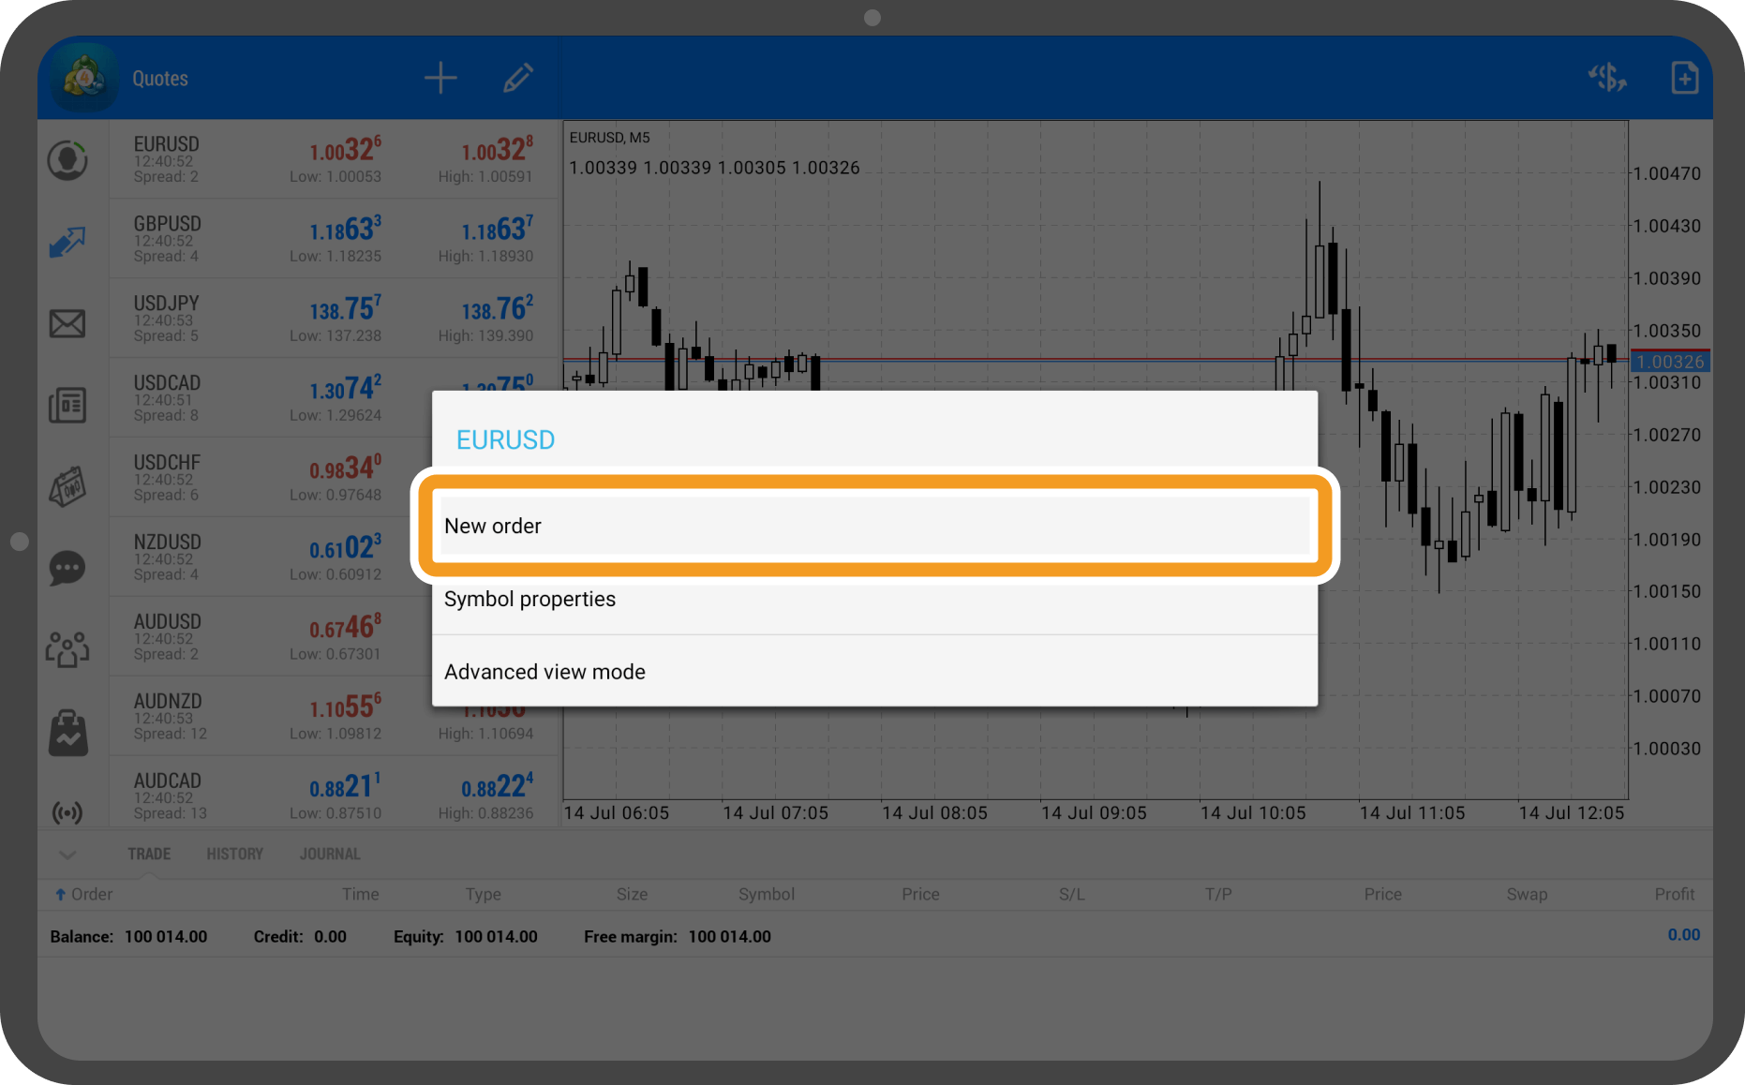Image resolution: width=1745 pixels, height=1085 pixels.
Task: Click the new document icon top right
Action: [1684, 79]
